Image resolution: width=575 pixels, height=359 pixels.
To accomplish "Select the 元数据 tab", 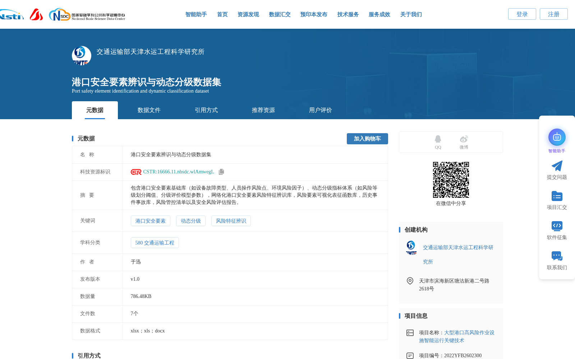I will [95, 110].
